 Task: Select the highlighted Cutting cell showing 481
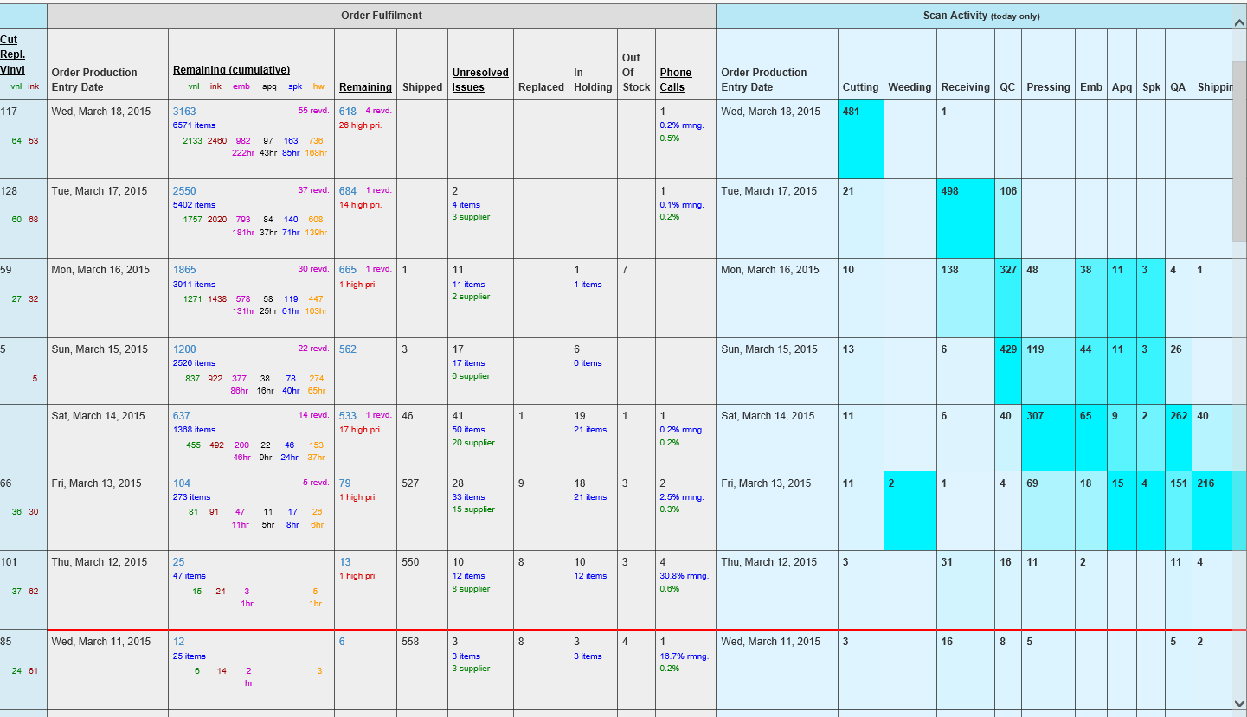[860, 138]
